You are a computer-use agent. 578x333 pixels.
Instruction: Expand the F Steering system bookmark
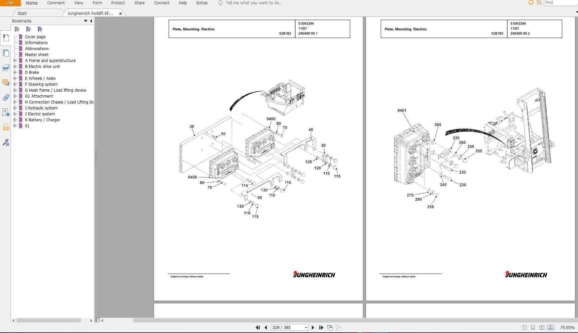(15, 84)
